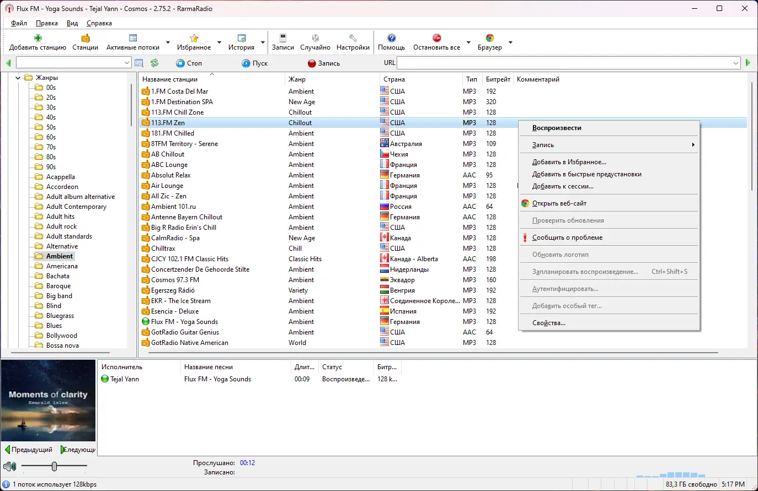Click the red Запись record button
Viewport: 758px width, 491px height.
click(324, 63)
